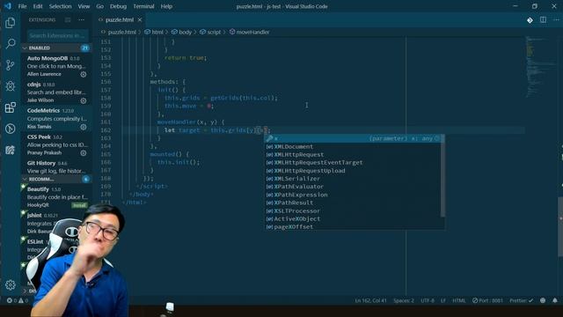Open the Source Control view
Image resolution: width=563 pixels, height=317 pixels.
[10, 65]
